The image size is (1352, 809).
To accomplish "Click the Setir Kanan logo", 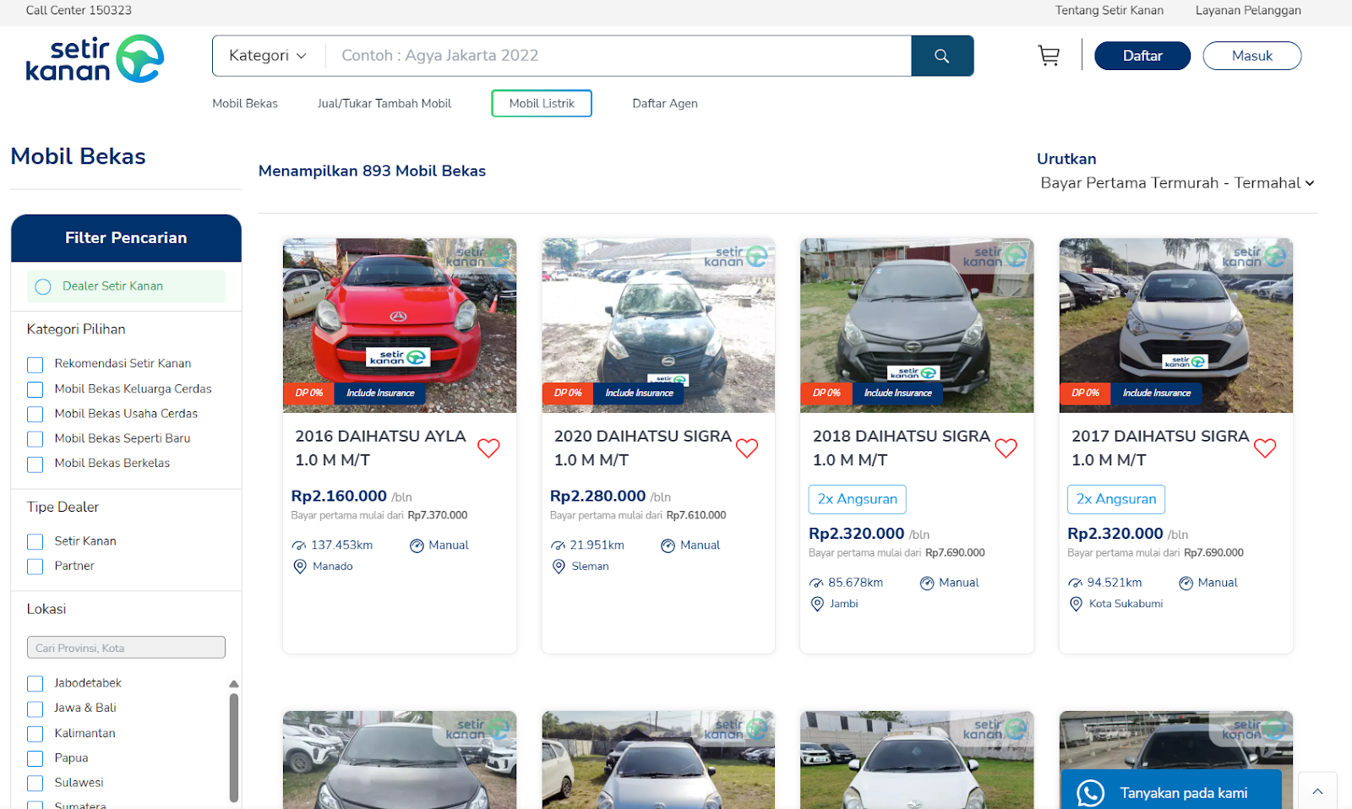I will (95, 58).
